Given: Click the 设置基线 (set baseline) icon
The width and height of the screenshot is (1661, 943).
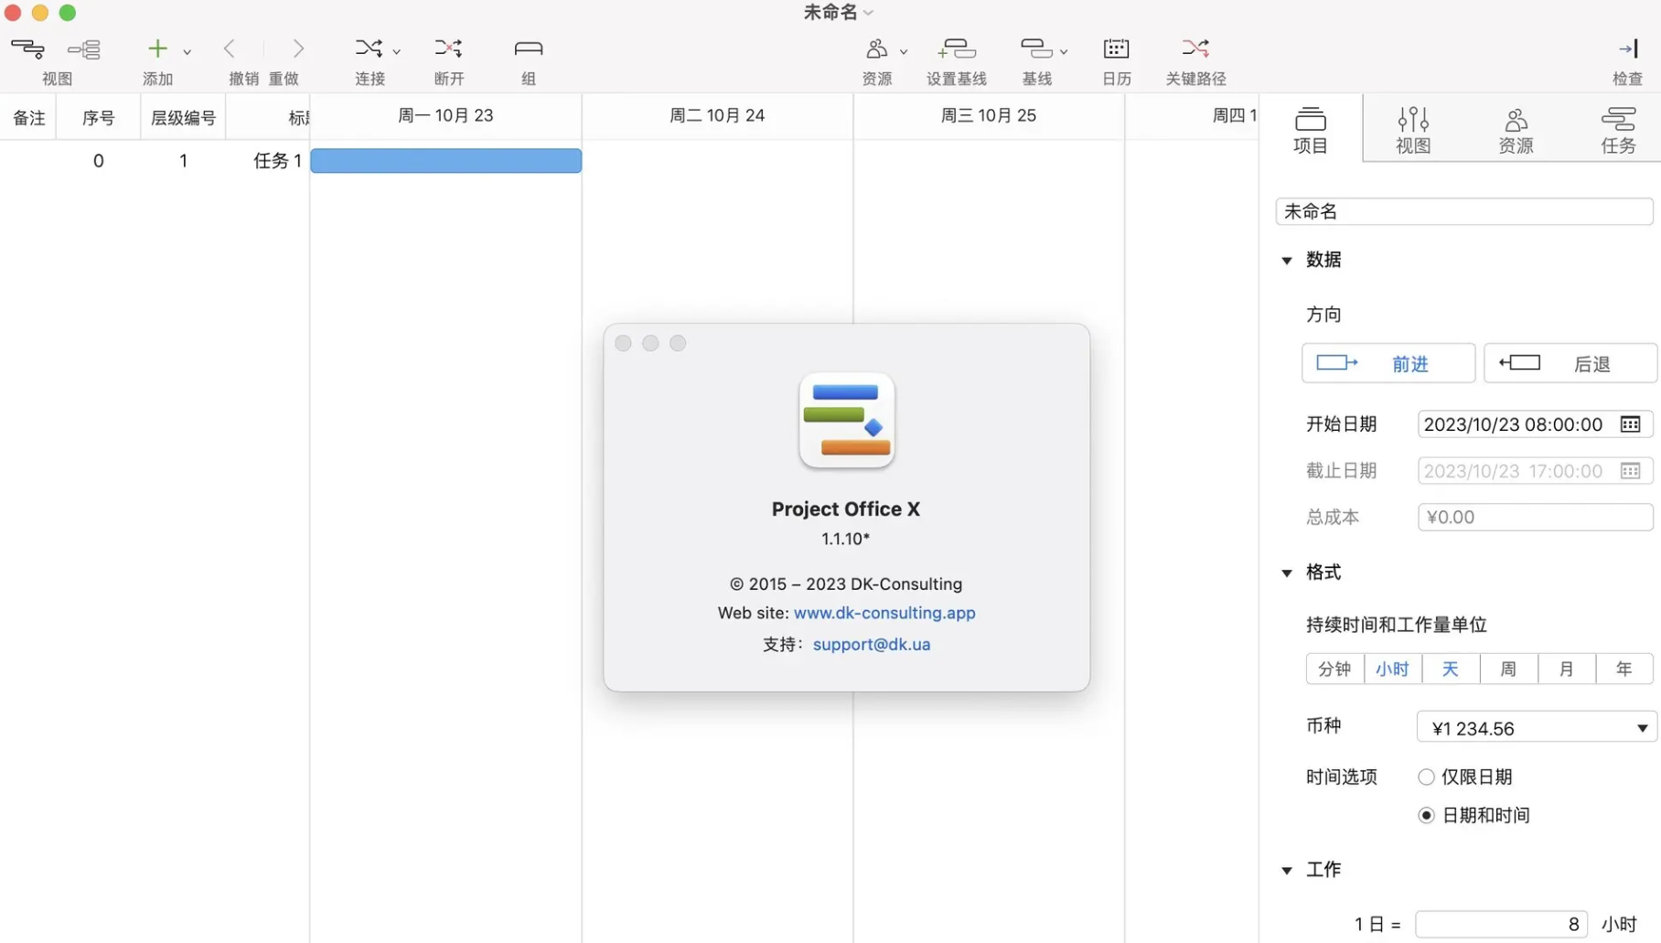Looking at the screenshot, I should [957, 59].
